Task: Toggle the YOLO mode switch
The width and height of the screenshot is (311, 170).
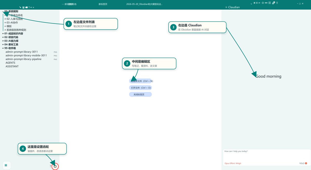Action: [x=306, y=163]
